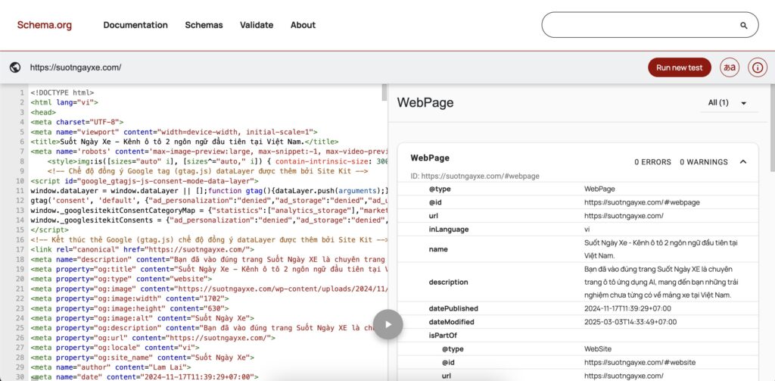
Task: Open the Documentation menu
Action: tap(135, 25)
